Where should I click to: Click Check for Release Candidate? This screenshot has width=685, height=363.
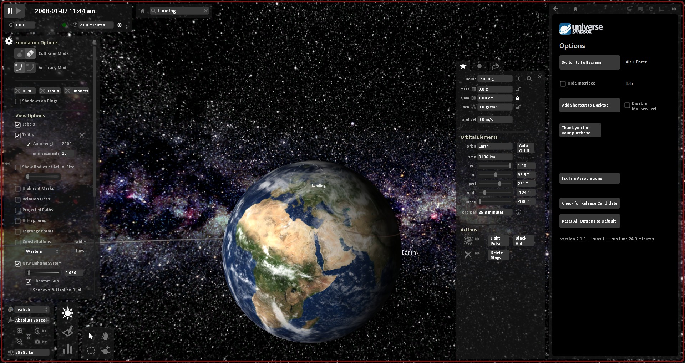589,203
